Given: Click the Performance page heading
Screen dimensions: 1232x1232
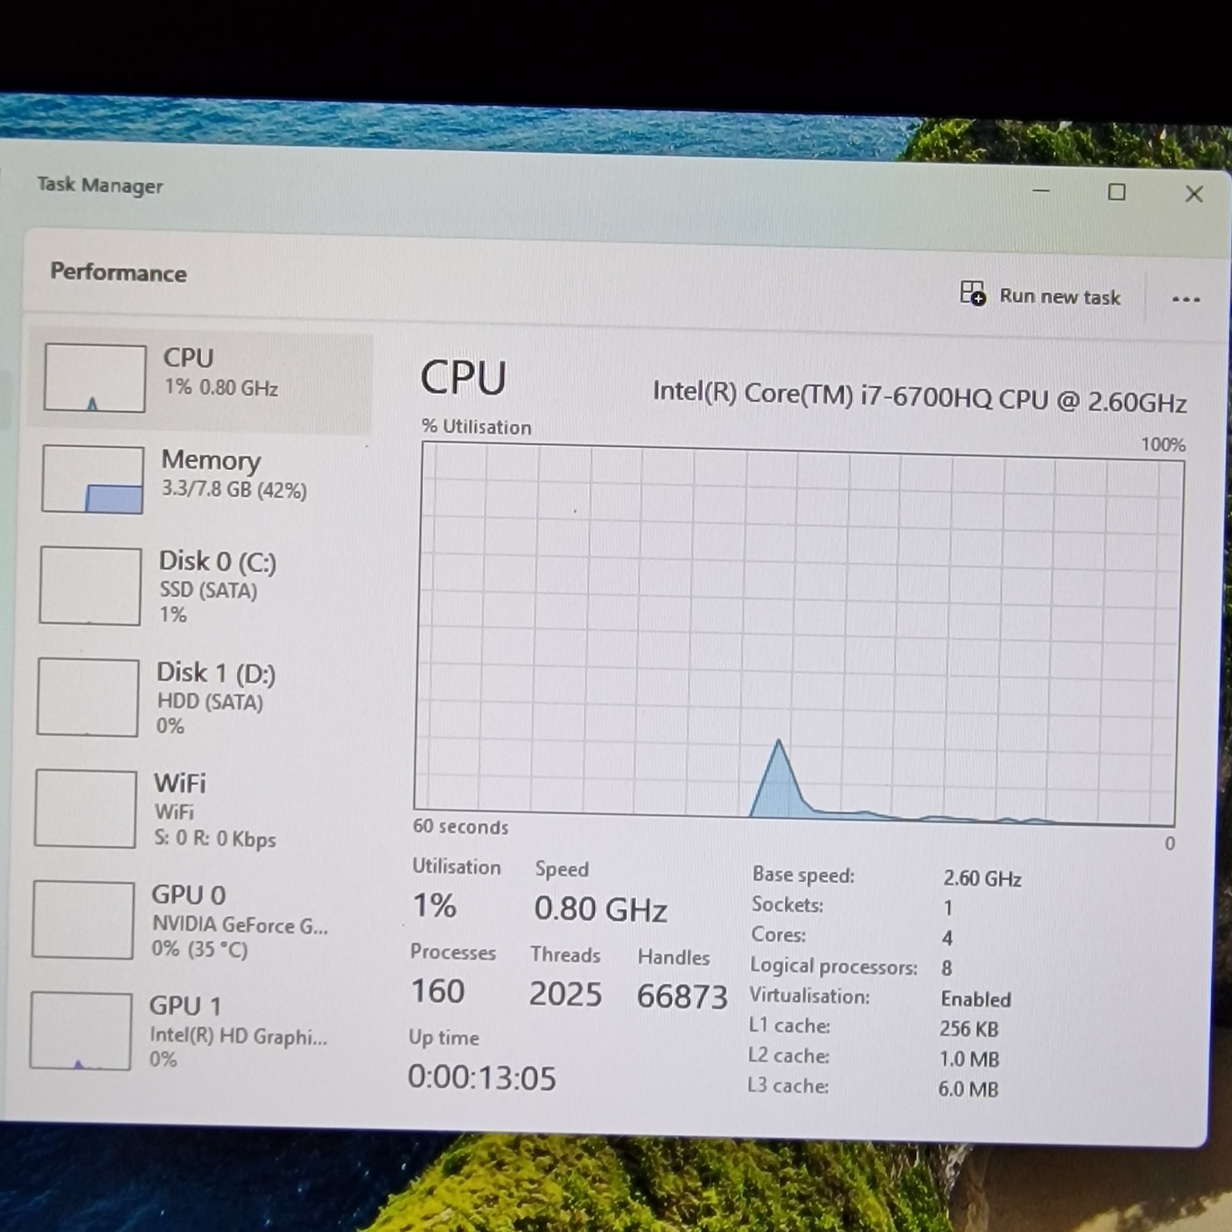Looking at the screenshot, I should point(119,273).
